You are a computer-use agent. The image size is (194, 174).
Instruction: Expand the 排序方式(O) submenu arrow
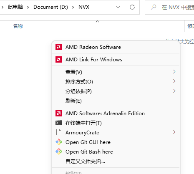[x=174, y=81]
